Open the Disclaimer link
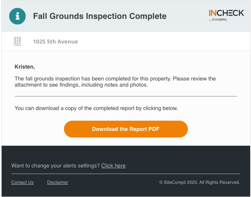Image resolution: width=251 pixels, height=197 pixels. (58, 182)
